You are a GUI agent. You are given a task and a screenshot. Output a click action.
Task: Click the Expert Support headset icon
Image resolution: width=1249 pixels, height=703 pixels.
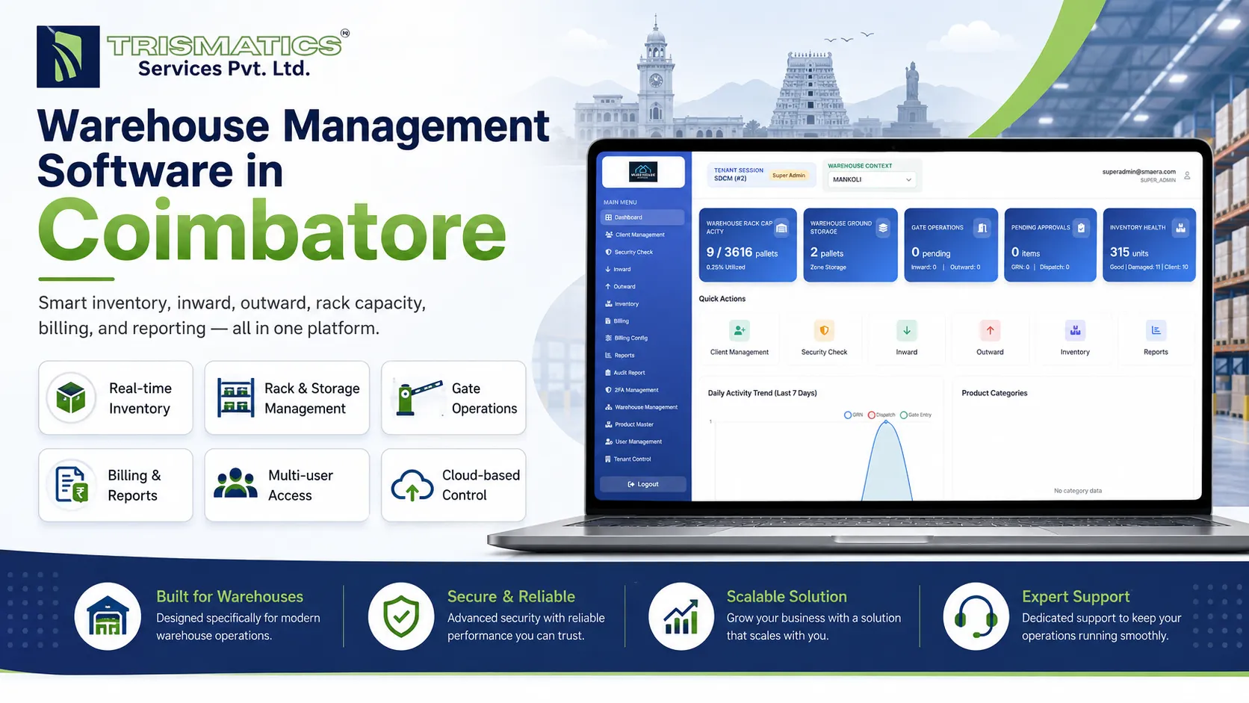click(x=976, y=616)
